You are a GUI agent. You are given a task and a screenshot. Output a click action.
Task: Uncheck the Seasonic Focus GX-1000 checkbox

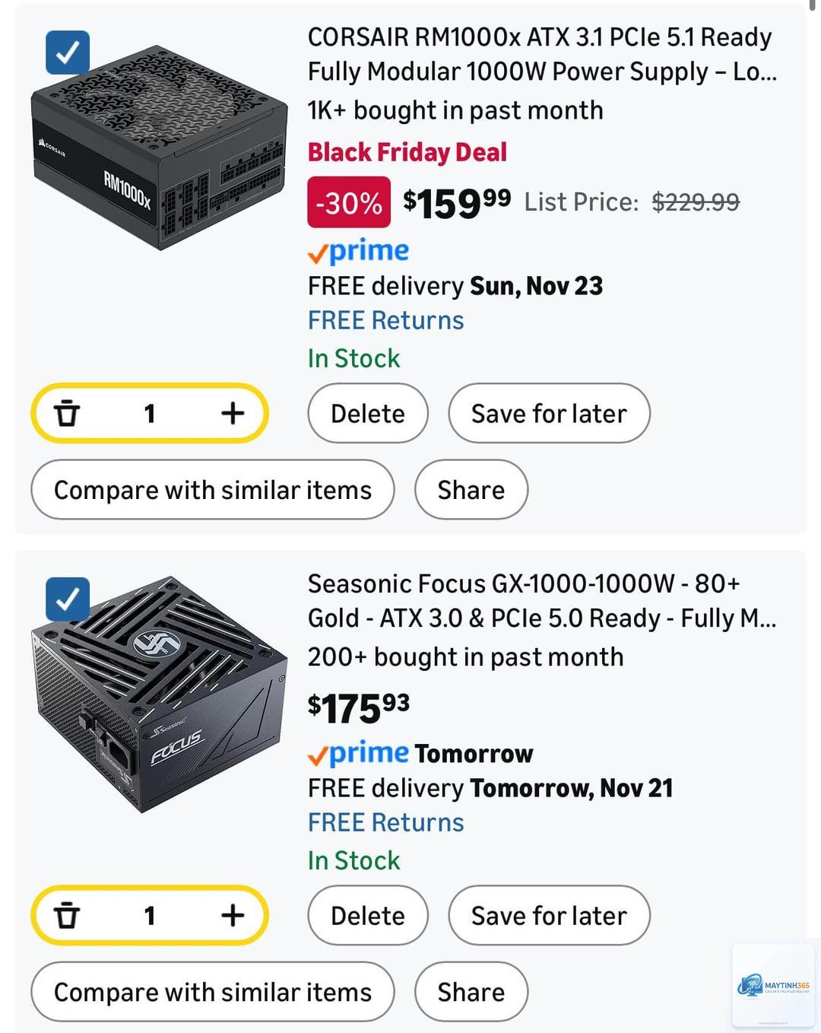68,599
